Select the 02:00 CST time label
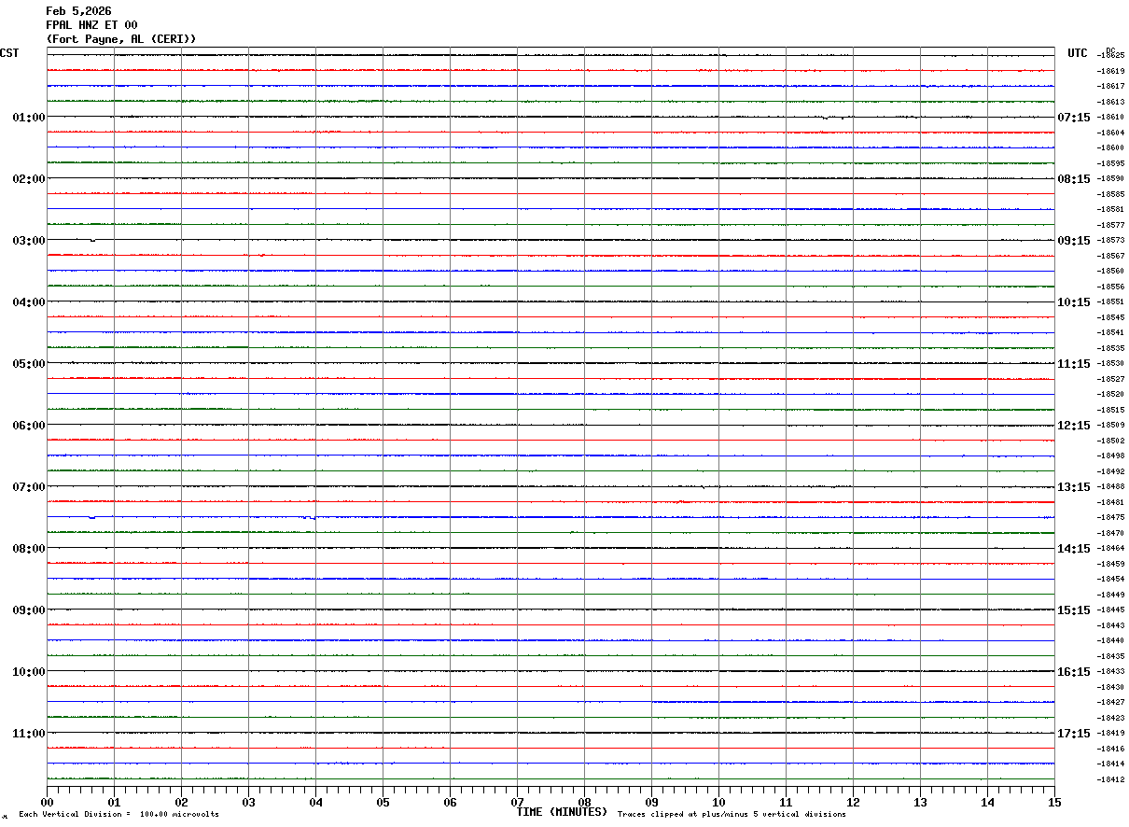This screenshot has height=827, width=1129. pos(29,179)
